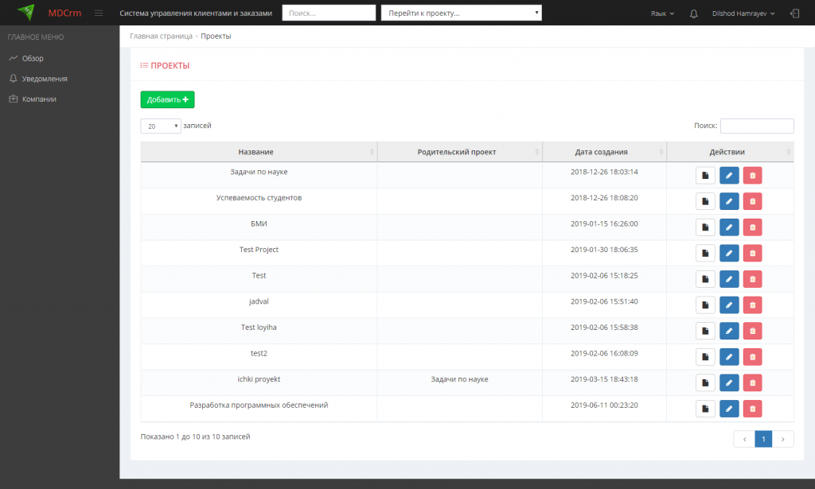Edit the Test loyiha project

(729, 332)
